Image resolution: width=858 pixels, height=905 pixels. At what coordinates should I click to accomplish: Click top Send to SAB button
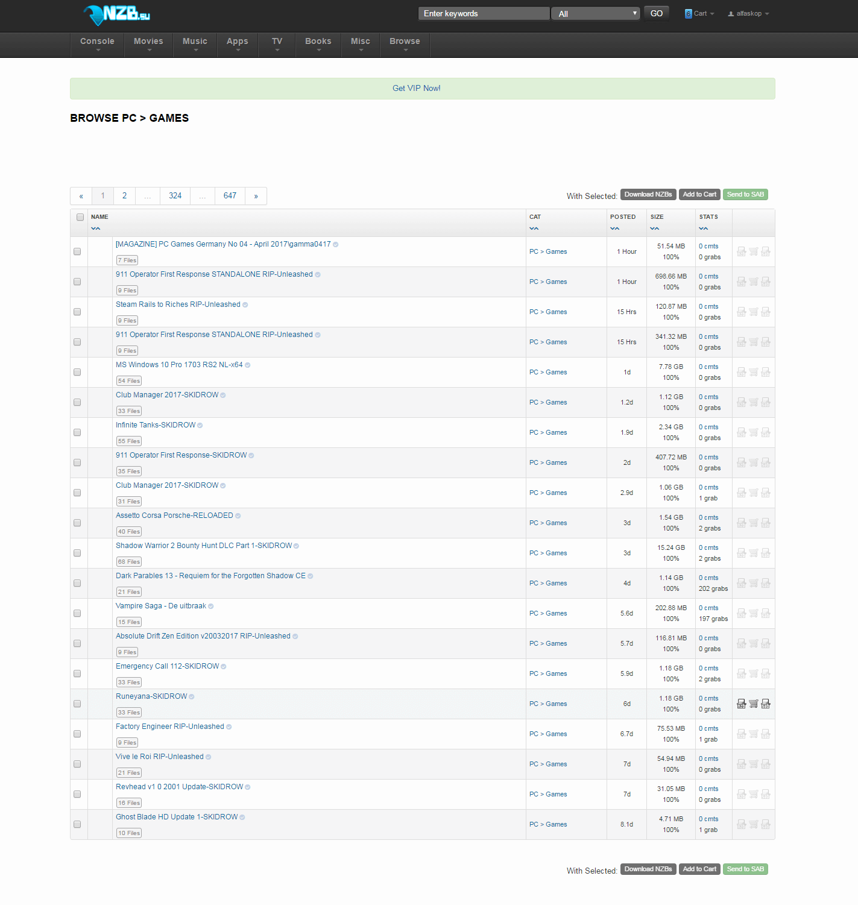click(x=745, y=194)
